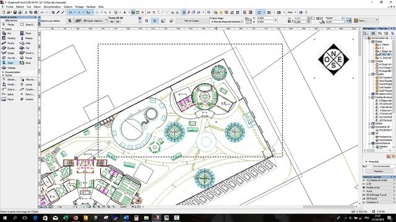Collapse the Autres toolbox section
396x222 pixels.
[3, 75]
